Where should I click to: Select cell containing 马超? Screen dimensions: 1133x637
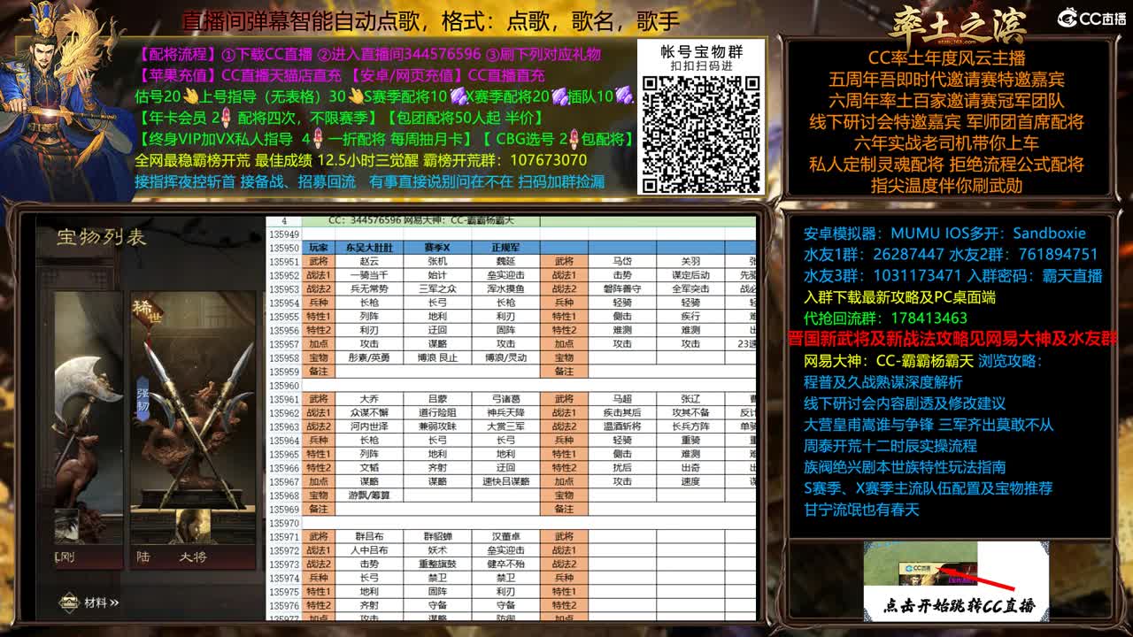622,399
